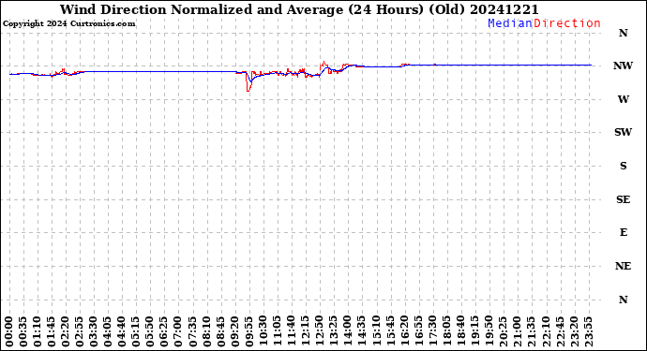Click the 00:00 time label
Screen dimensions: 647x351
(x=9, y=332)
